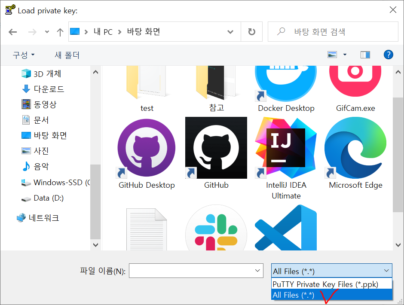
Task: Select 사진 in navigation pane
Action: (35, 151)
